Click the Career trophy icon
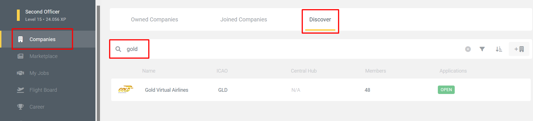This screenshot has width=533, height=121. click(21, 107)
